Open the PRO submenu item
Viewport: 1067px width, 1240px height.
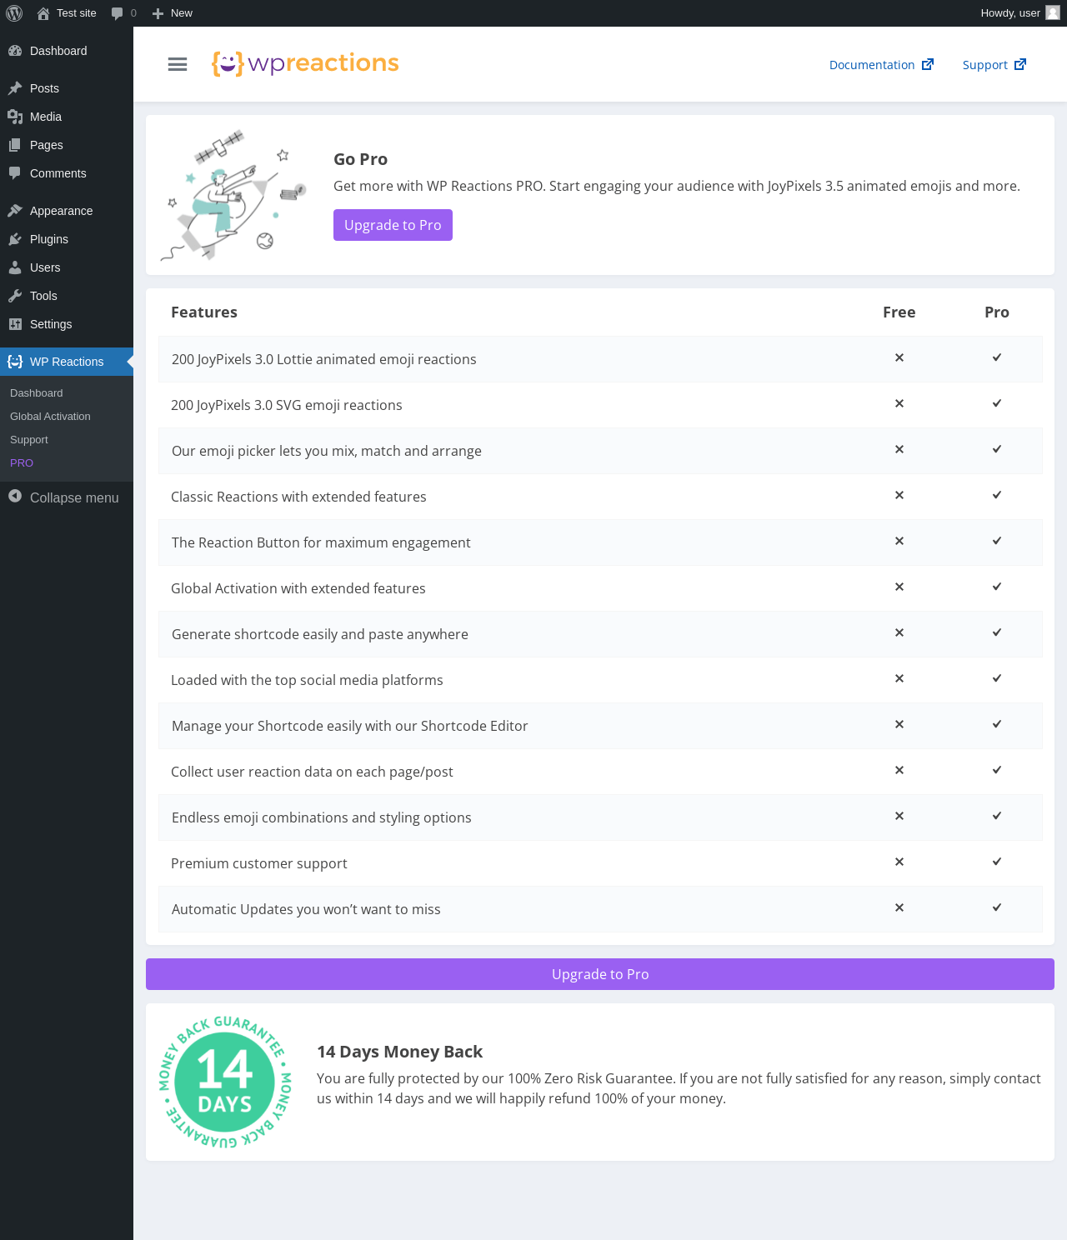tap(67, 463)
